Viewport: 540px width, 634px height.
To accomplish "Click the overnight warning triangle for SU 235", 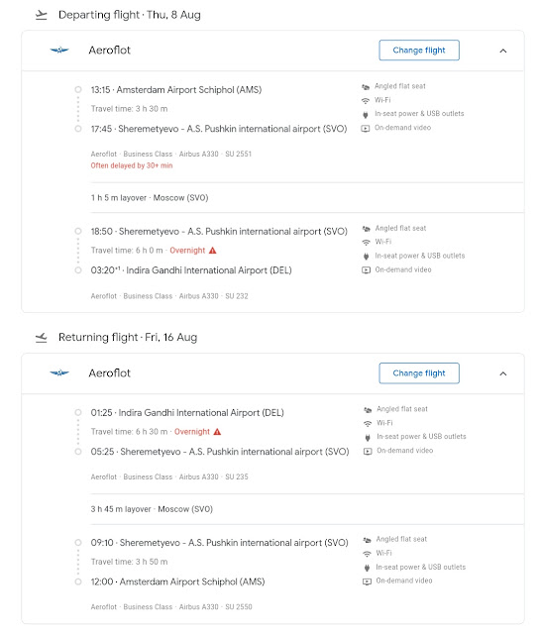I will (217, 432).
